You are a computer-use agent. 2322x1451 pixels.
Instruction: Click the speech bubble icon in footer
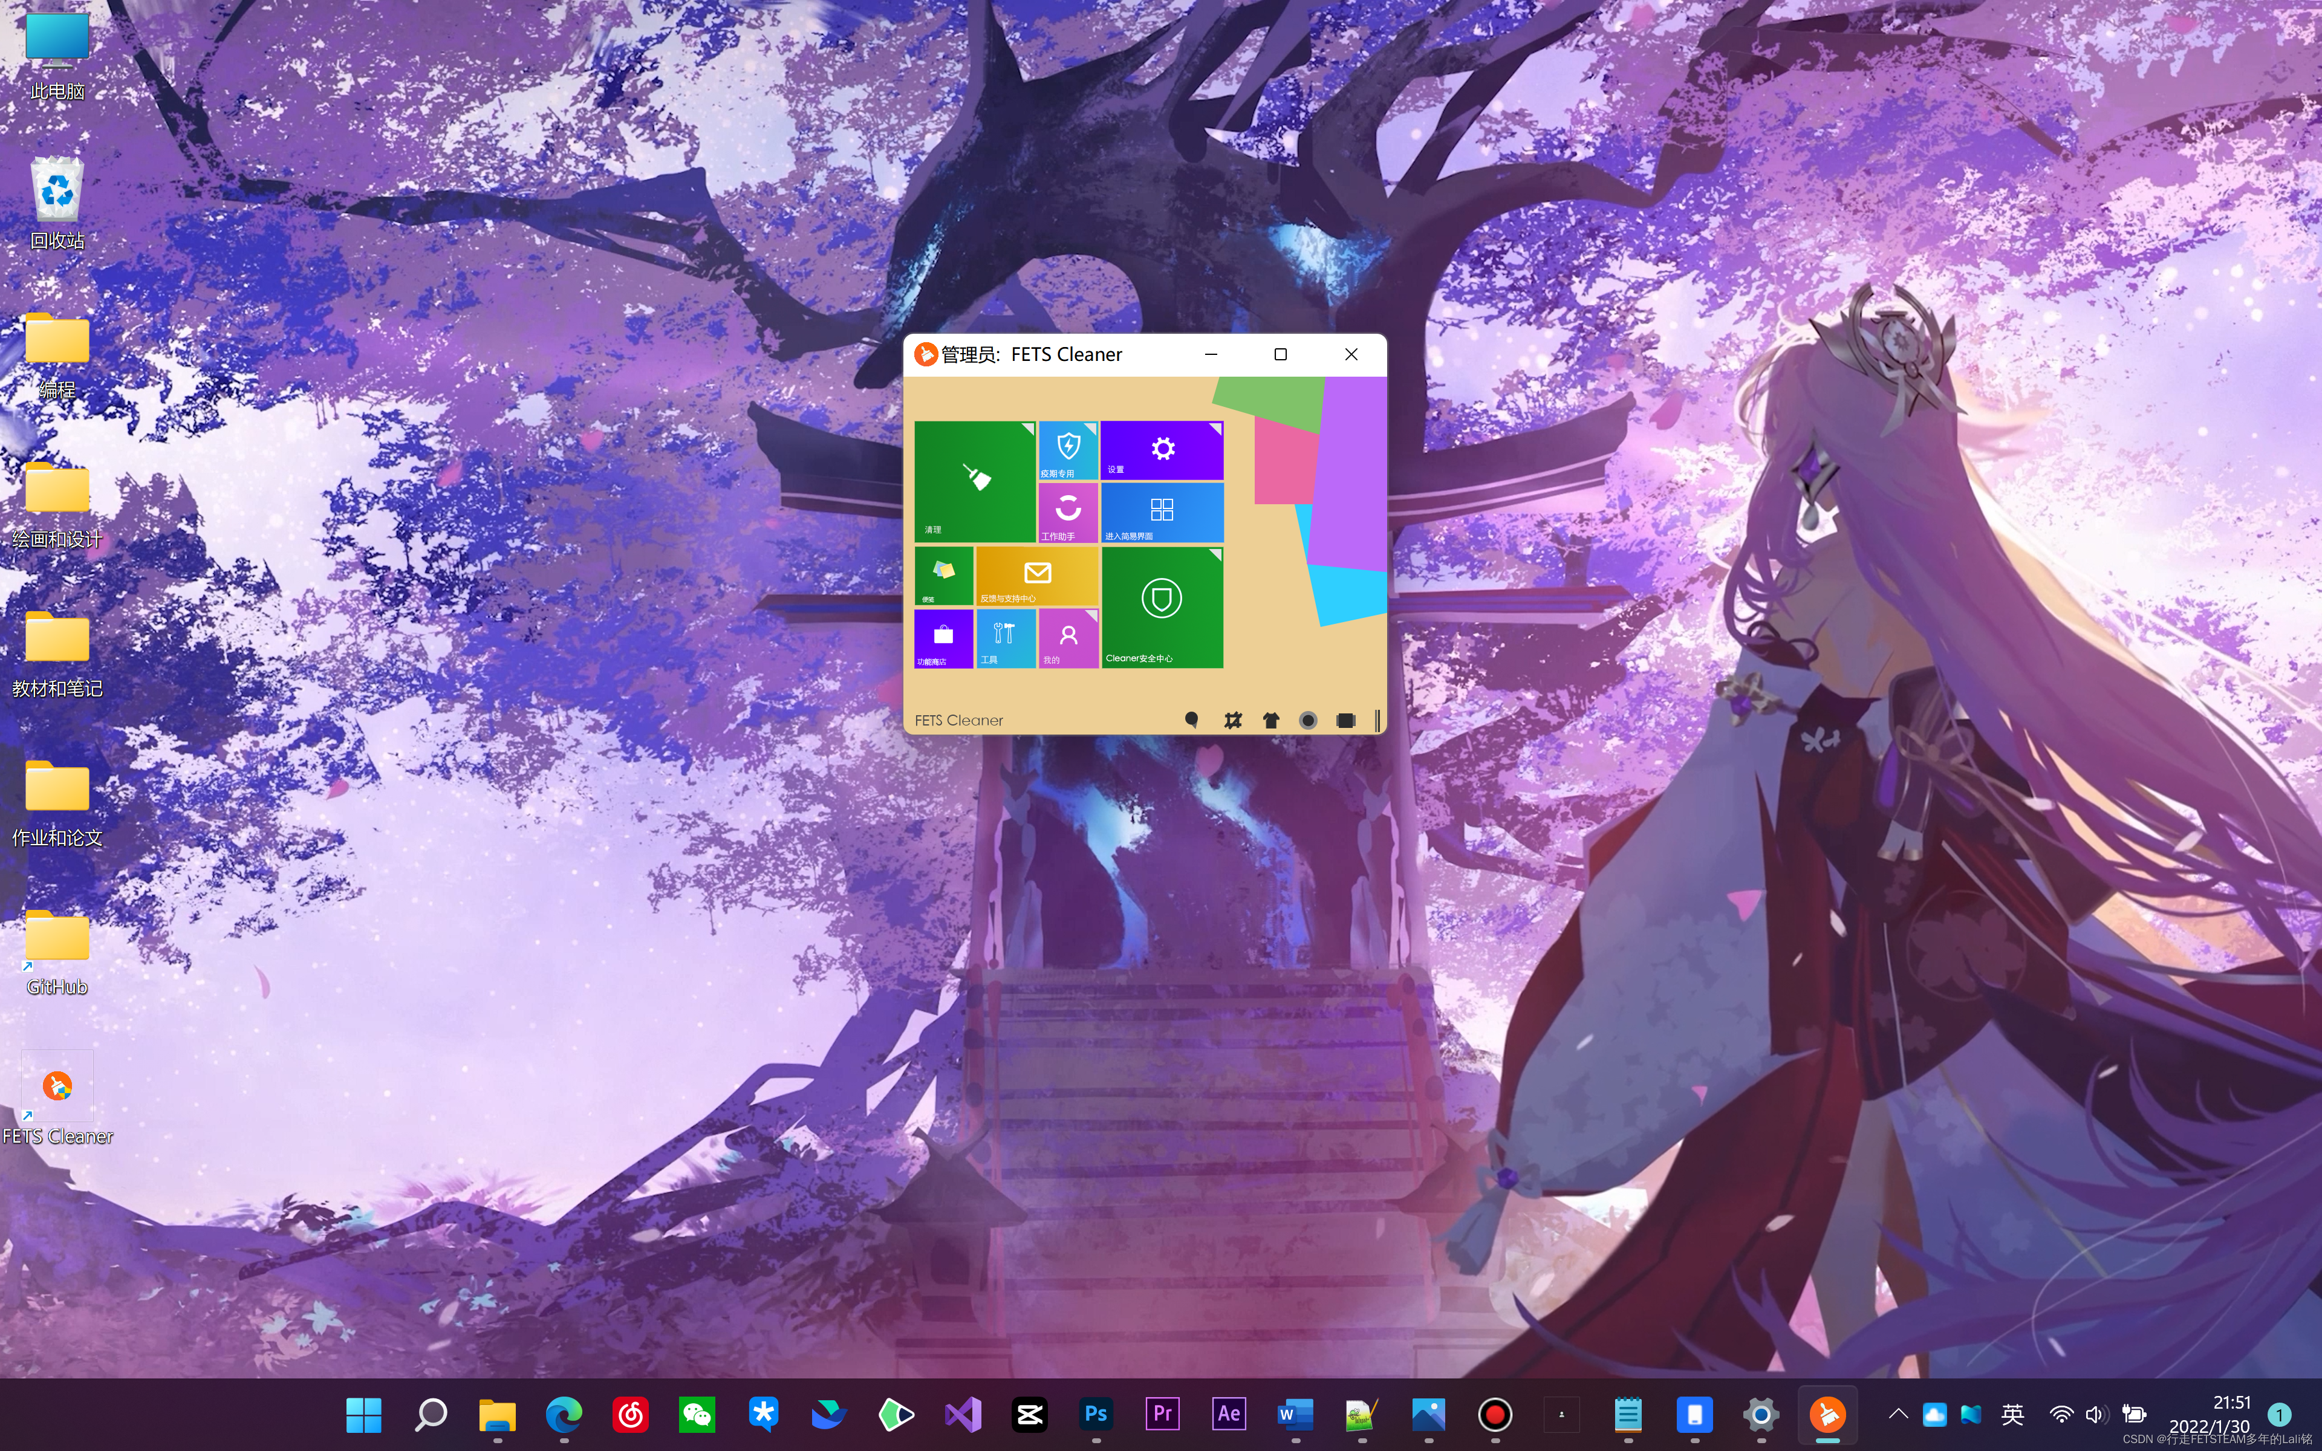click(1191, 719)
